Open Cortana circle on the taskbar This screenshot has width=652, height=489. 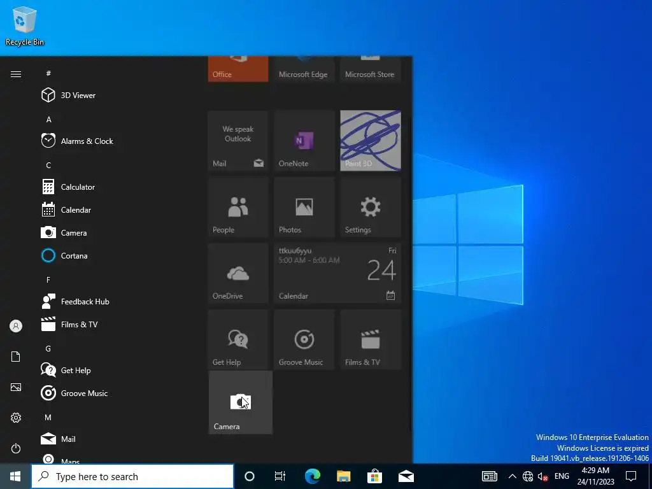click(x=250, y=476)
